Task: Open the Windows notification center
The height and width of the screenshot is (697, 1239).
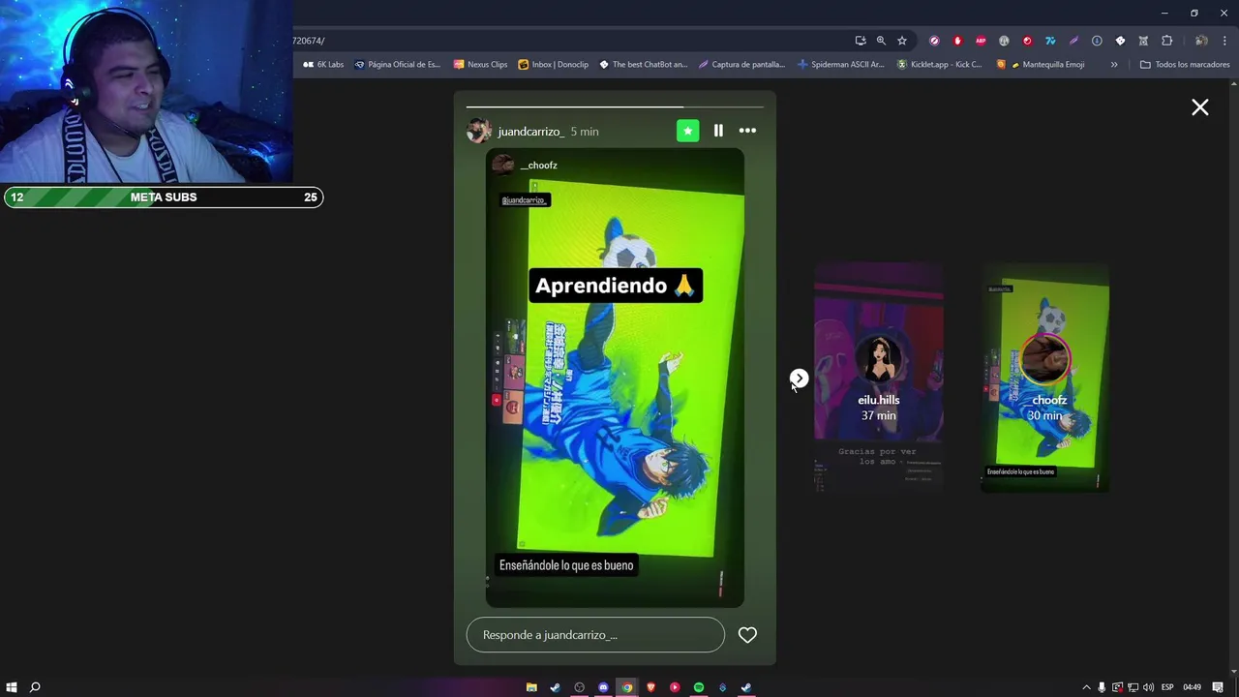Action: tap(1218, 687)
